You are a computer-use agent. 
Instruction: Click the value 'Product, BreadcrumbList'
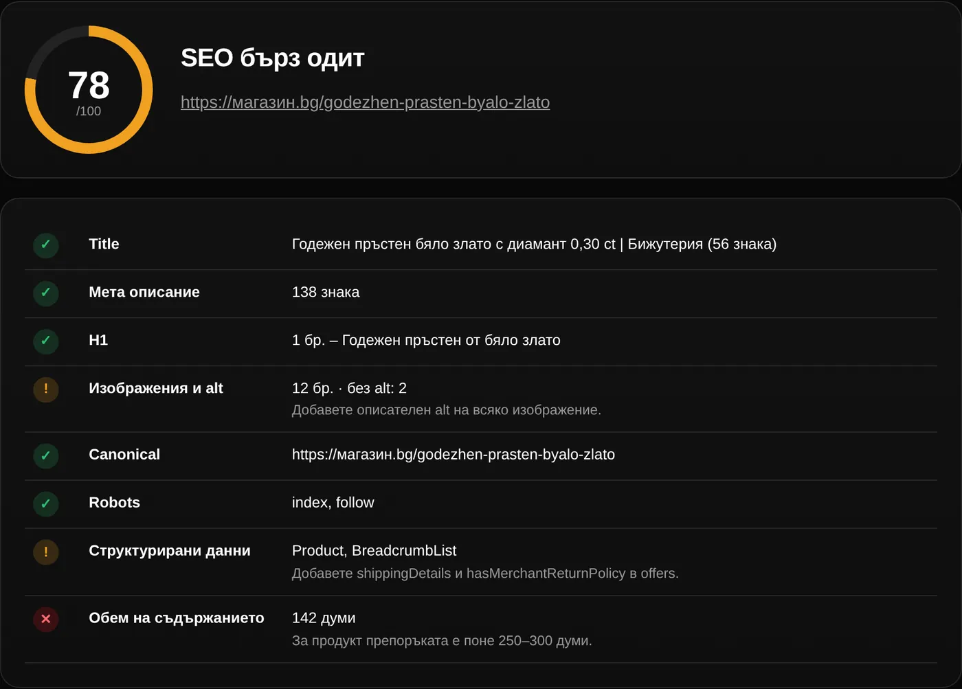click(374, 550)
